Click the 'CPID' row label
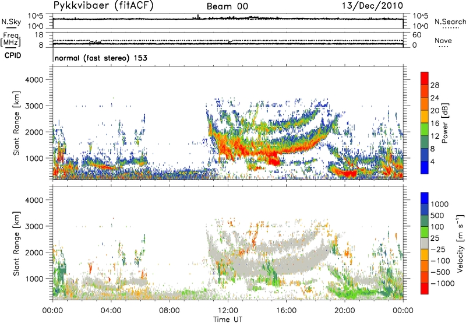466x323 pixels. 13,55
